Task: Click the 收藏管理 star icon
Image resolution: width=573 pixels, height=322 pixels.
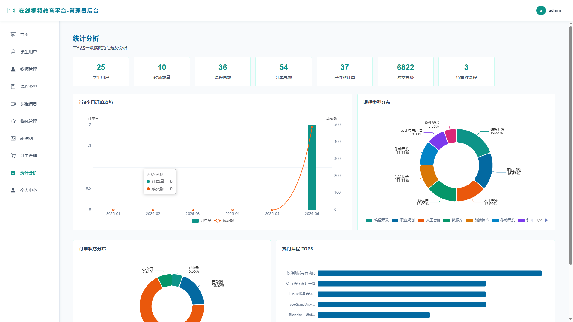Action: (x=13, y=121)
